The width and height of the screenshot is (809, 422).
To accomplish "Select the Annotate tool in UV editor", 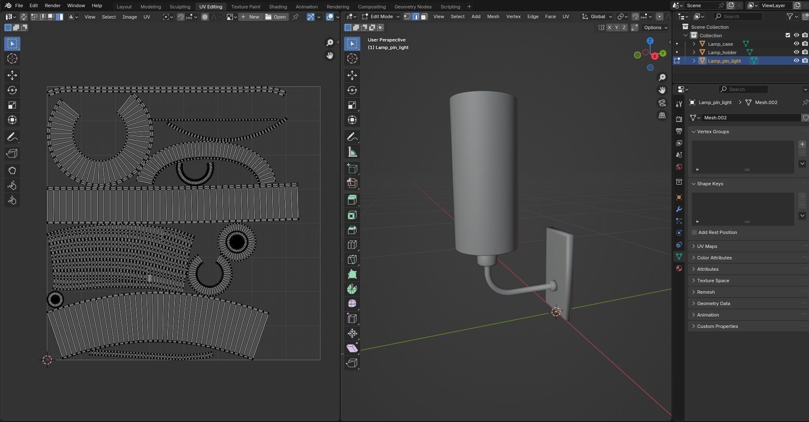I will (12, 137).
